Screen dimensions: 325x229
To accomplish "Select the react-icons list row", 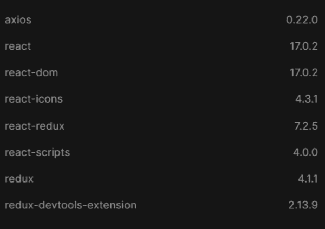I will pyautogui.click(x=162, y=99).
